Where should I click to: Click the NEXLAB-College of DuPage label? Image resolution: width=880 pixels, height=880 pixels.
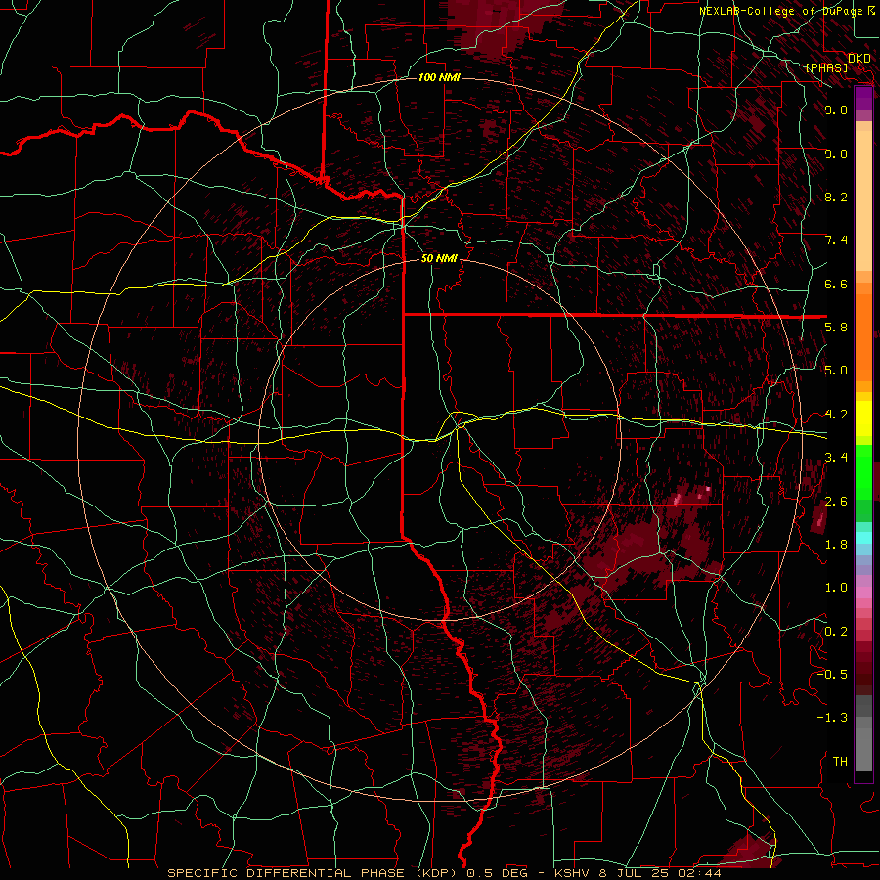click(x=781, y=11)
